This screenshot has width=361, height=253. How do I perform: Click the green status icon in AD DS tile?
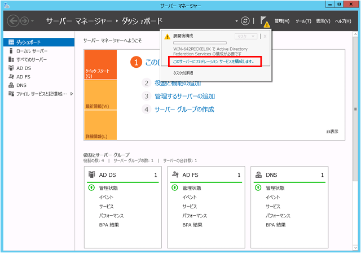click(91, 188)
